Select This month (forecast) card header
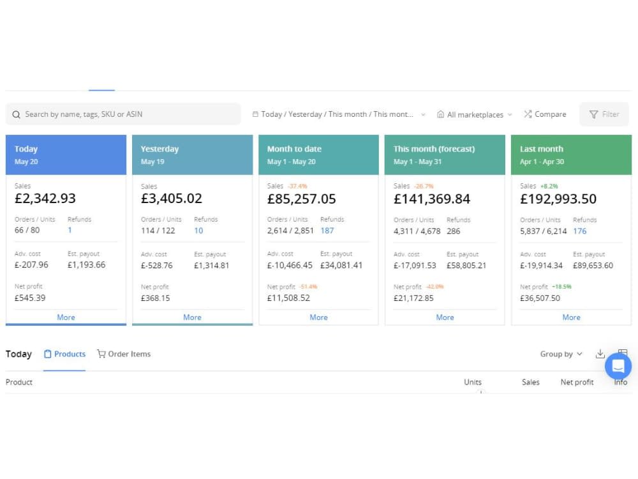The image size is (638, 479). pyautogui.click(x=445, y=155)
